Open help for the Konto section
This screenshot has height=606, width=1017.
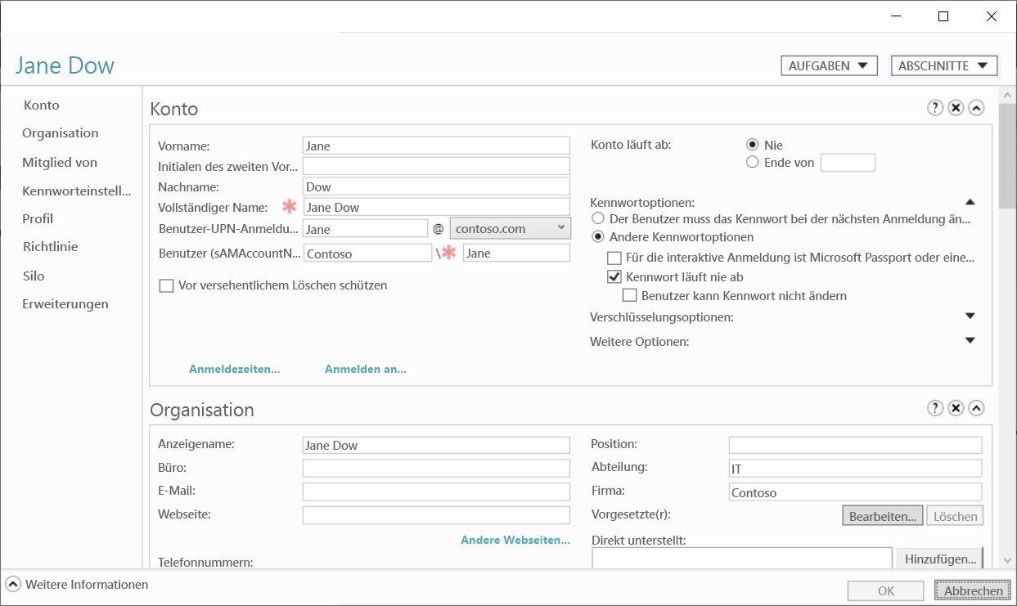(935, 107)
